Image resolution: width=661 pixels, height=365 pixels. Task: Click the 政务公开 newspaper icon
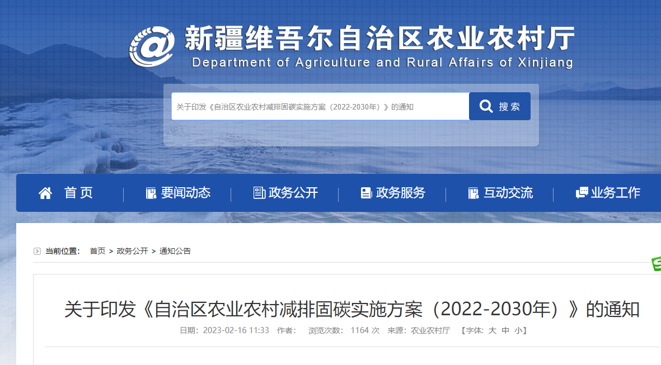[x=259, y=193]
